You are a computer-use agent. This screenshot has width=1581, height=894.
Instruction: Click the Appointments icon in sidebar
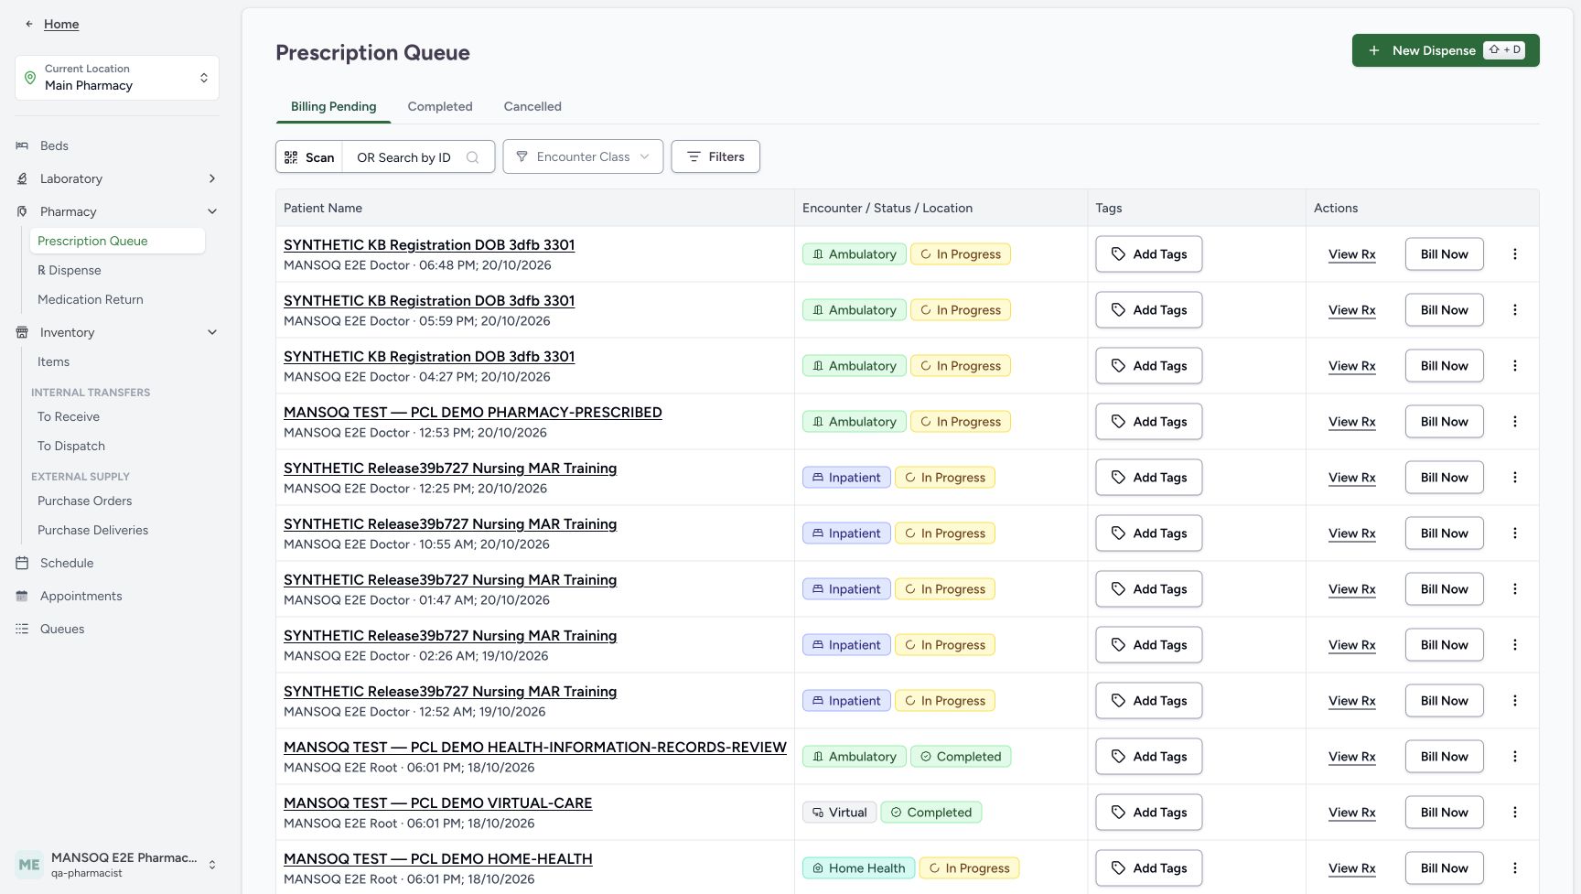pyautogui.click(x=22, y=596)
